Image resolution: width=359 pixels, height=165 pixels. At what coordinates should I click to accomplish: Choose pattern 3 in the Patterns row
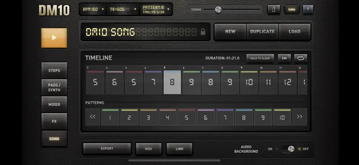pyautogui.click(x=149, y=117)
